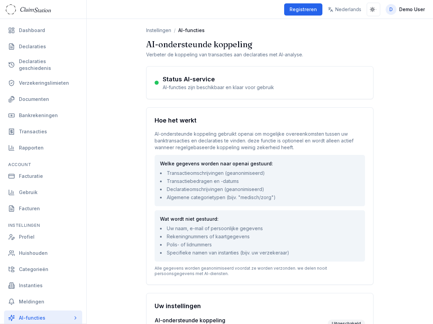Click the Verzekeringslimieten shield icon

point(12,83)
